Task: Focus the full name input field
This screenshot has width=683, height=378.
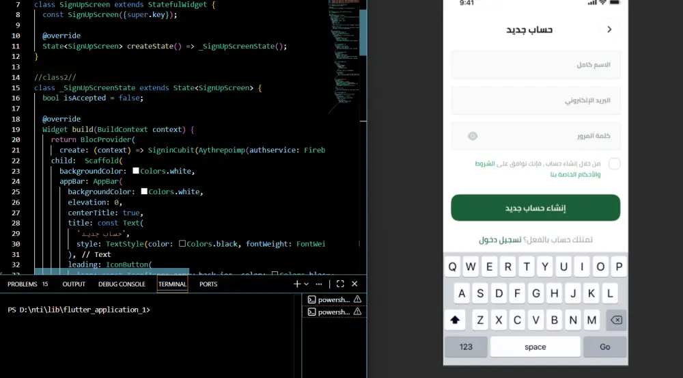Action: click(x=535, y=64)
